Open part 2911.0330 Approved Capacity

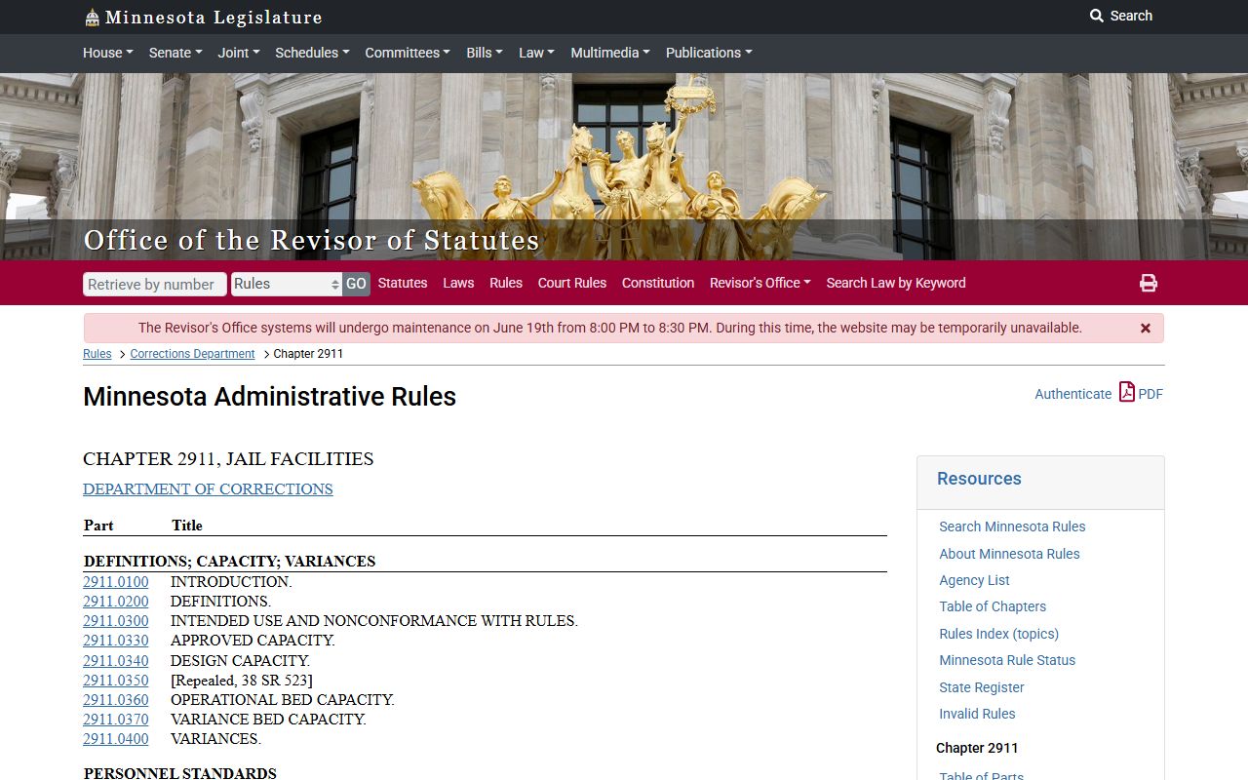point(116,641)
